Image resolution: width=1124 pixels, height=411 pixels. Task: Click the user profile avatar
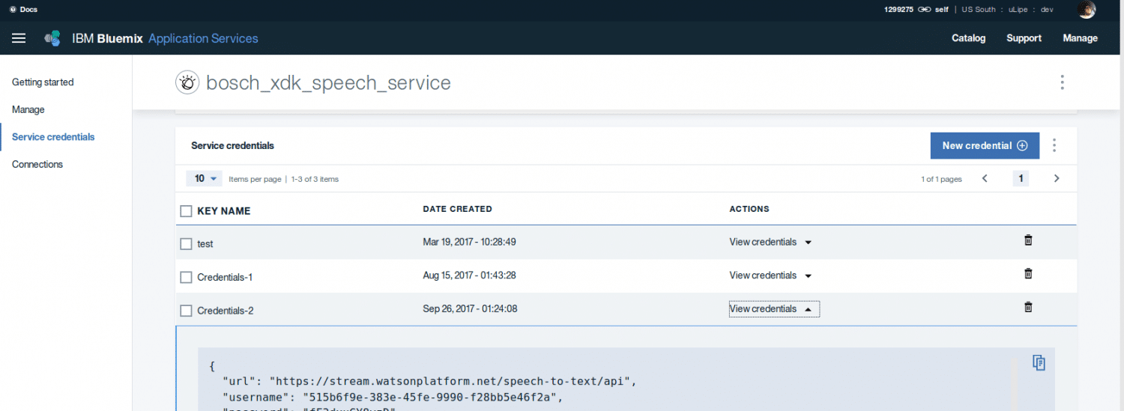(x=1086, y=10)
